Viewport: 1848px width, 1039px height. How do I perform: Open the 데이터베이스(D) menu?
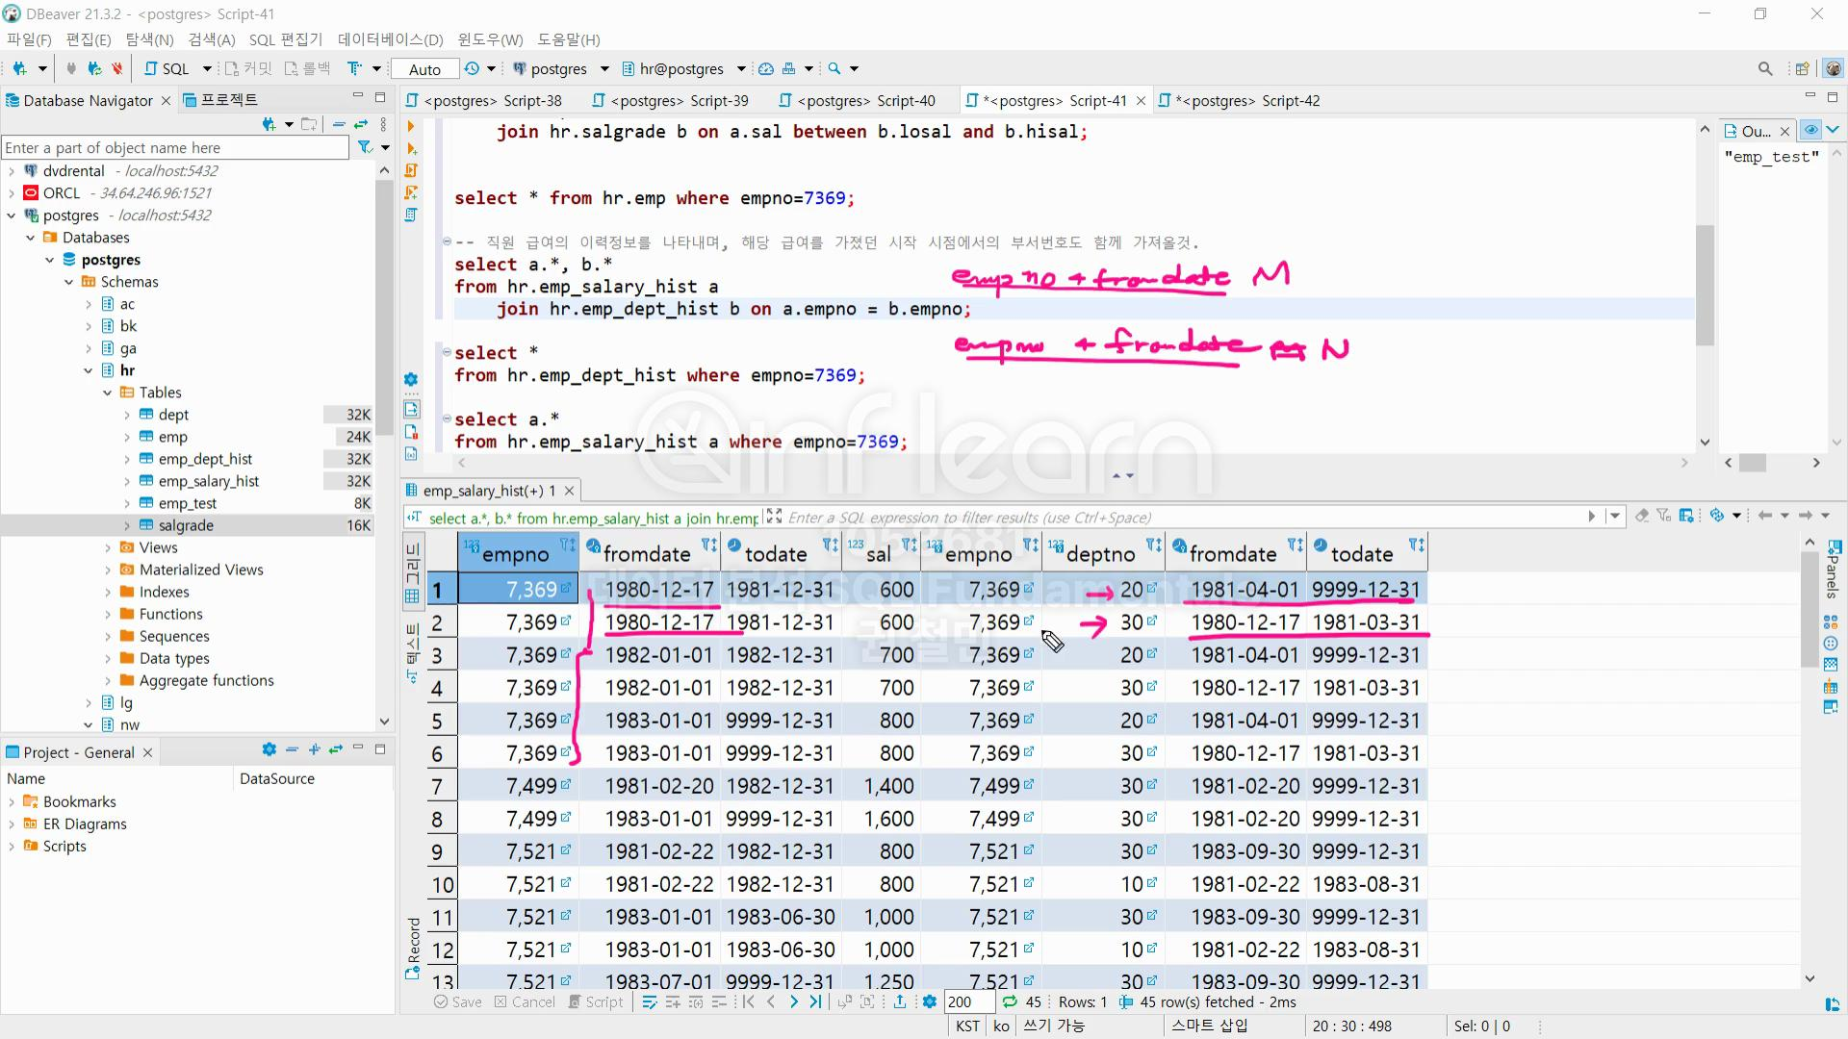(390, 39)
